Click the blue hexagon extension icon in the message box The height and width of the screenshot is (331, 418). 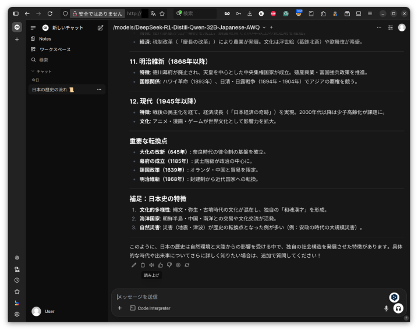click(394, 297)
